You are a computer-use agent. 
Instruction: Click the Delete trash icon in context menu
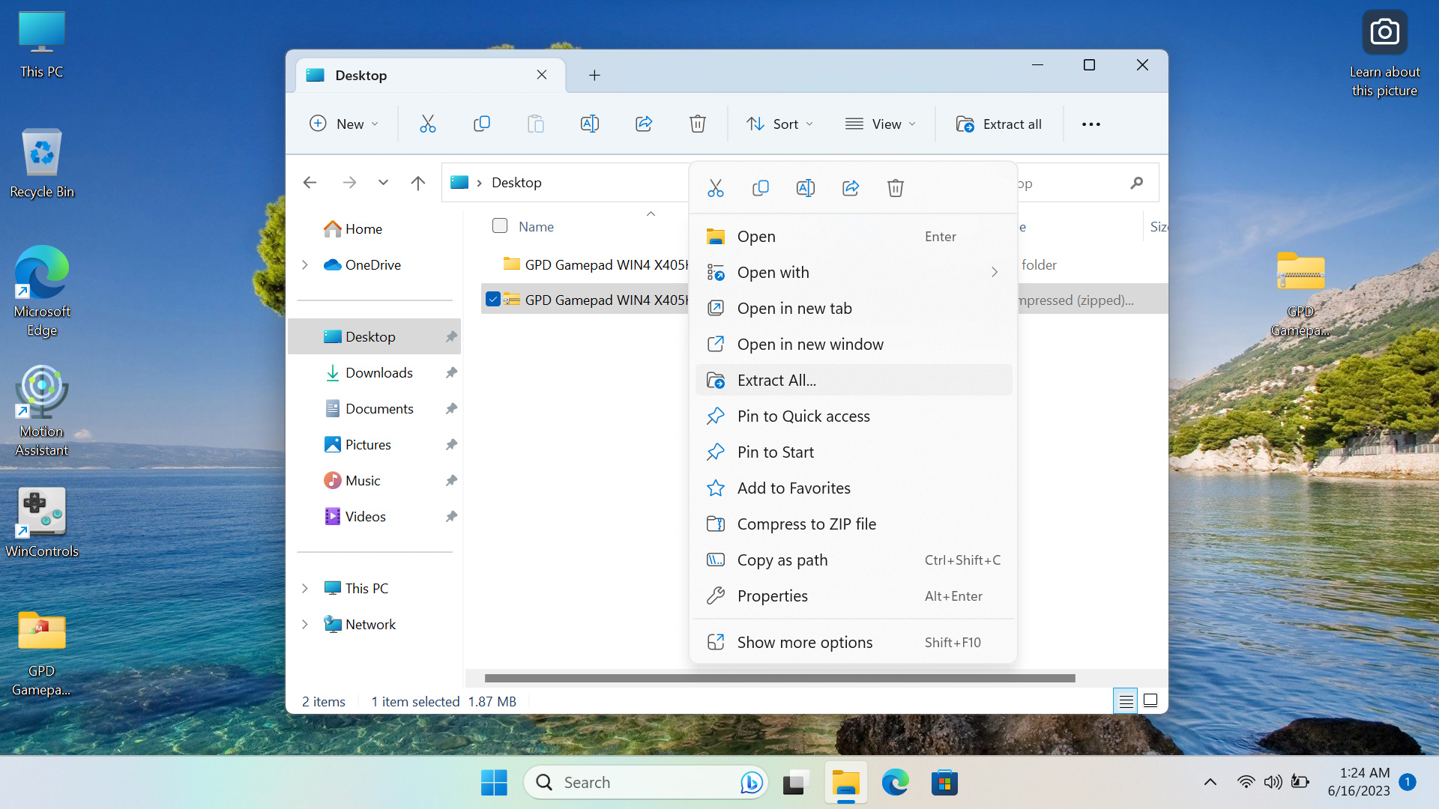[x=895, y=188]
